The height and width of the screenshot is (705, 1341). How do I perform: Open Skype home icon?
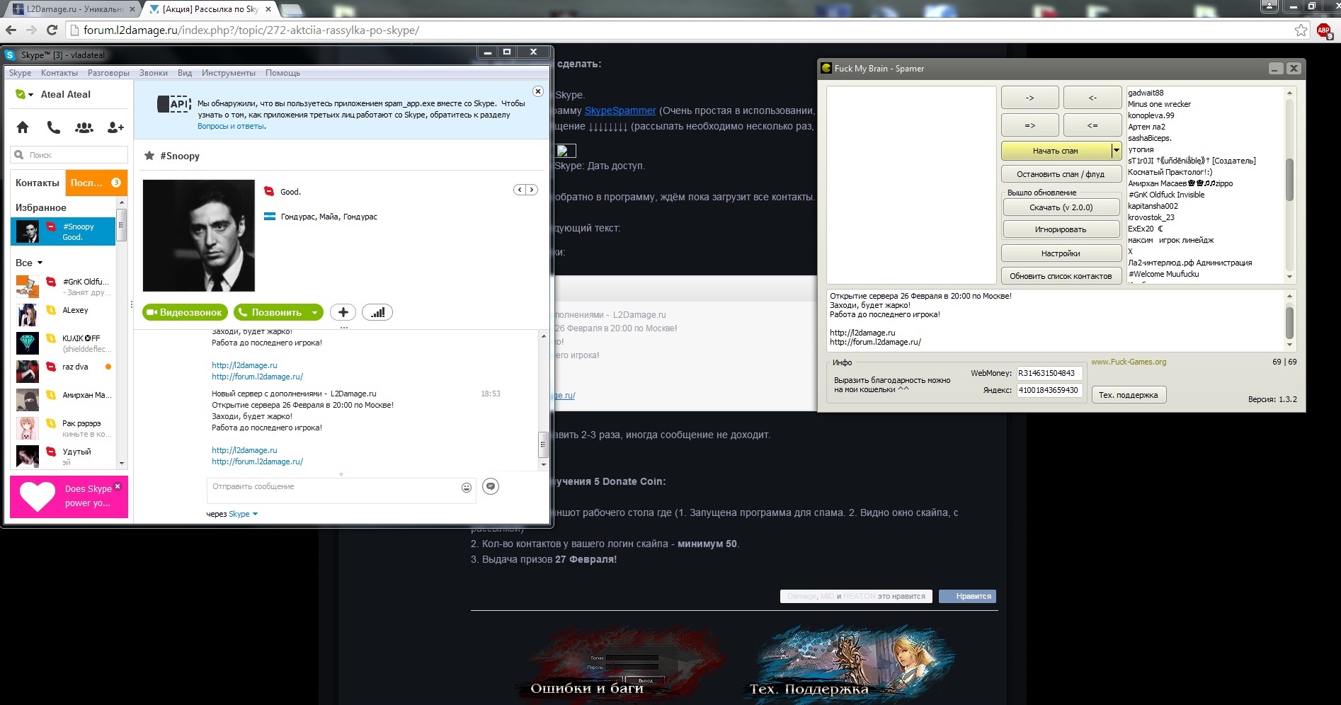tap(23, 127)
